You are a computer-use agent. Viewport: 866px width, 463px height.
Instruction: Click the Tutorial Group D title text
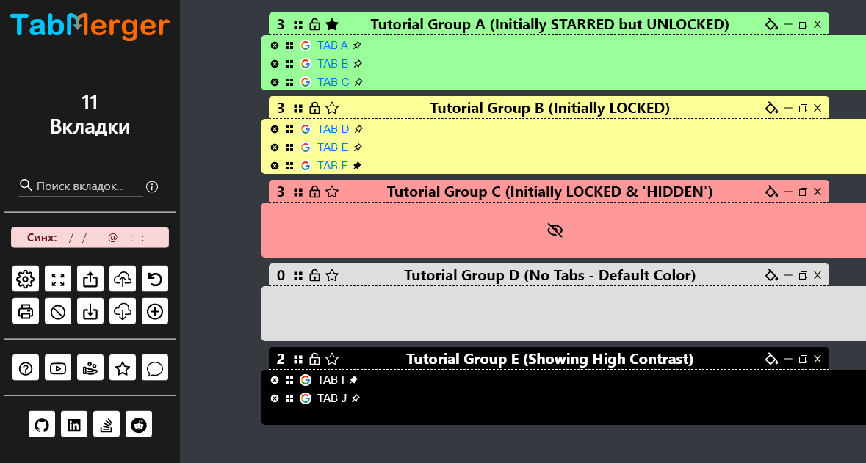click(549, 275)
